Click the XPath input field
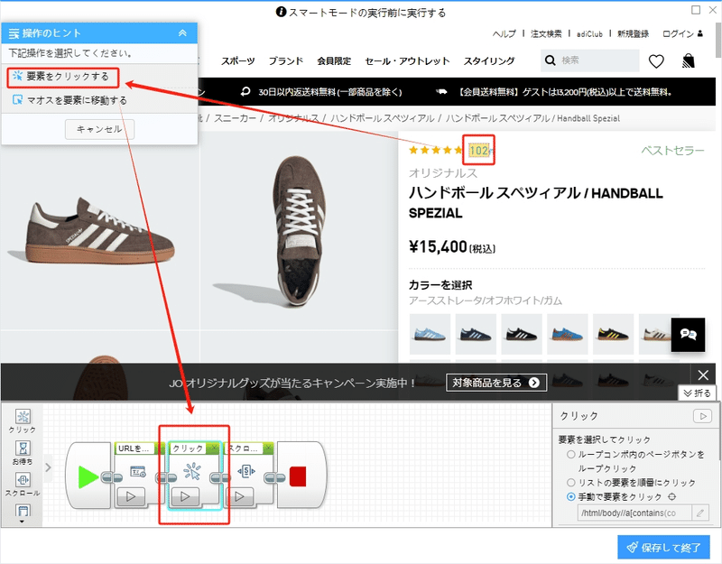Screen dimensions: 722x564 coord(634,513)
